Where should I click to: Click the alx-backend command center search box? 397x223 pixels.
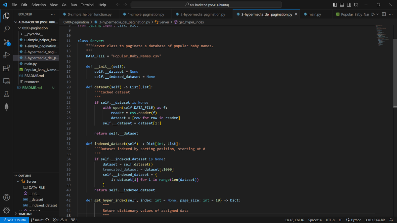coord(206,5)
